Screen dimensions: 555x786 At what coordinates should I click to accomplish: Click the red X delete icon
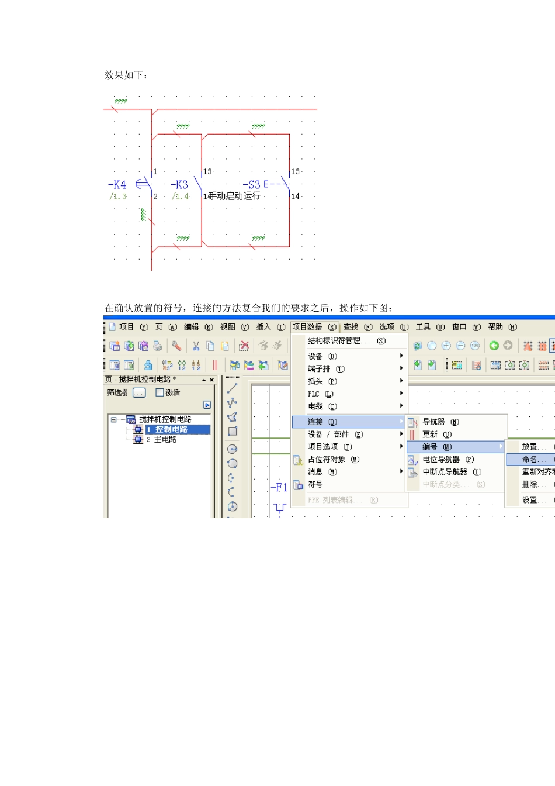click(244, 346)
